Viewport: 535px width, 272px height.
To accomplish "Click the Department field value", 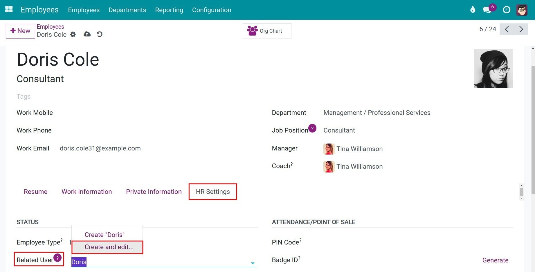I will (x=377, y=113).
